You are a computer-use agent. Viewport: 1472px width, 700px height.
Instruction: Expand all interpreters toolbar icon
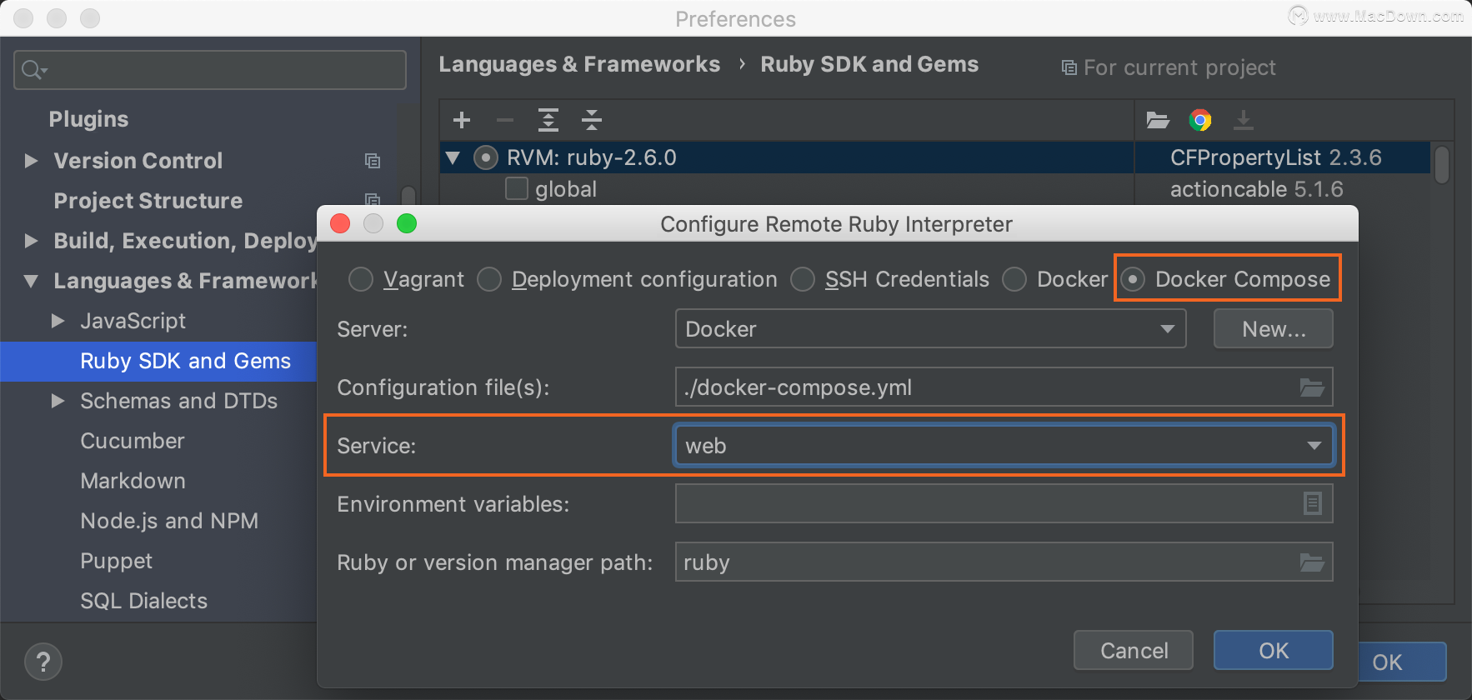tap(548, 120)
